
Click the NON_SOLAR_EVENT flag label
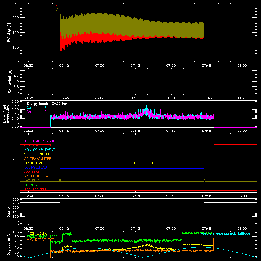tap(39, 150)
